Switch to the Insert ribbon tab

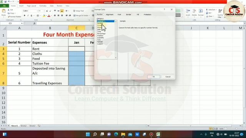21,6
